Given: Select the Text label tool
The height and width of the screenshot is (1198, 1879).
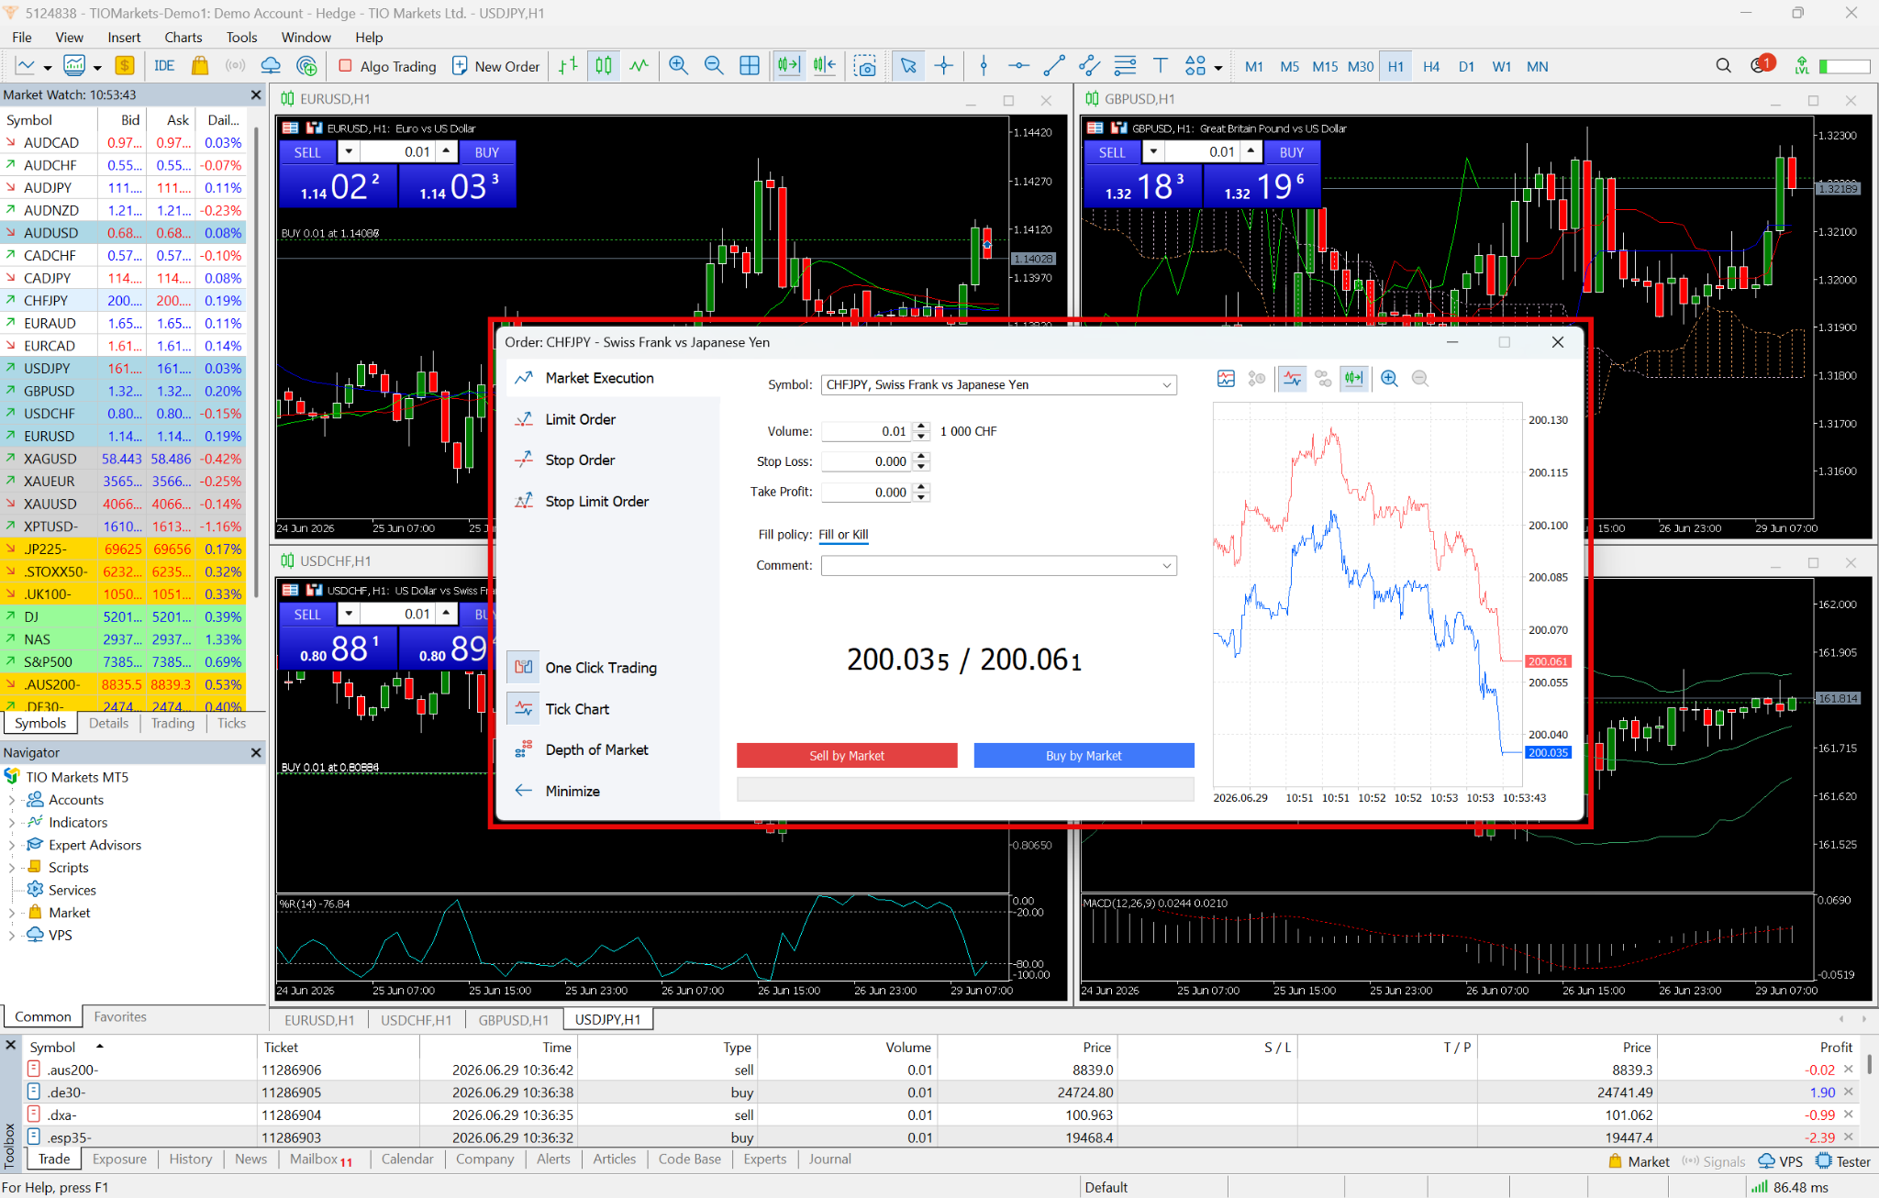Looking at the screenshot, I should pyautogui.click(x=1161, y=66).
